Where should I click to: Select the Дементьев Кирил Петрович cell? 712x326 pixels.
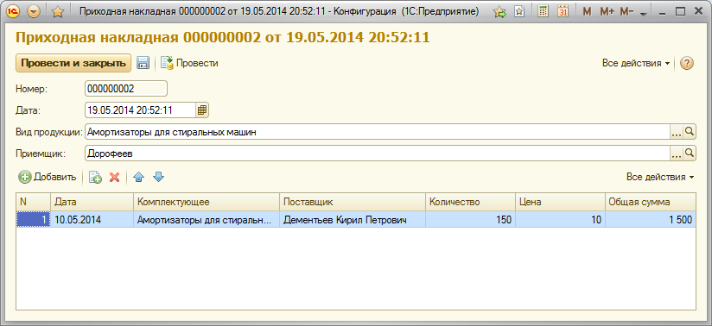pyautogui.click(x=353, y=220)
